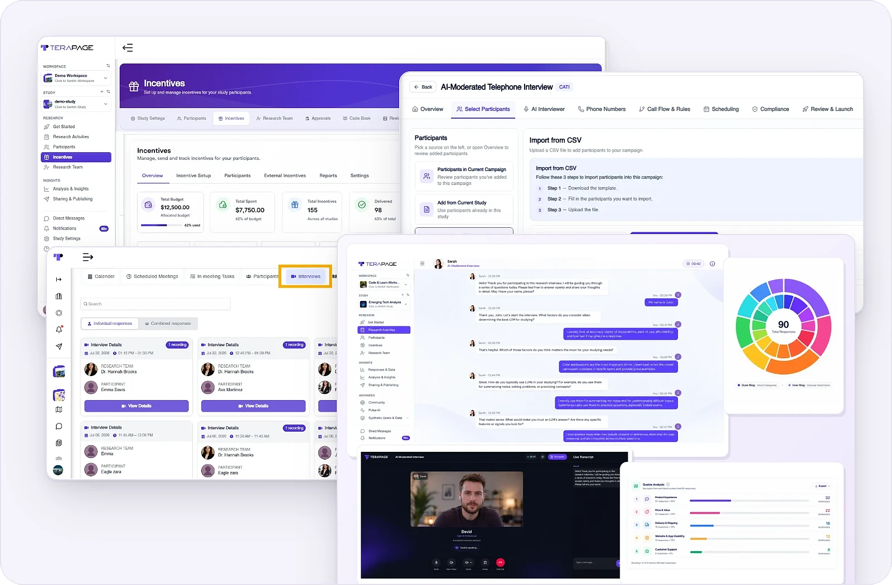Open Emerging Tech Analysis study dropdown
Screen dimensions: 892x585
(x=384, y=304)
